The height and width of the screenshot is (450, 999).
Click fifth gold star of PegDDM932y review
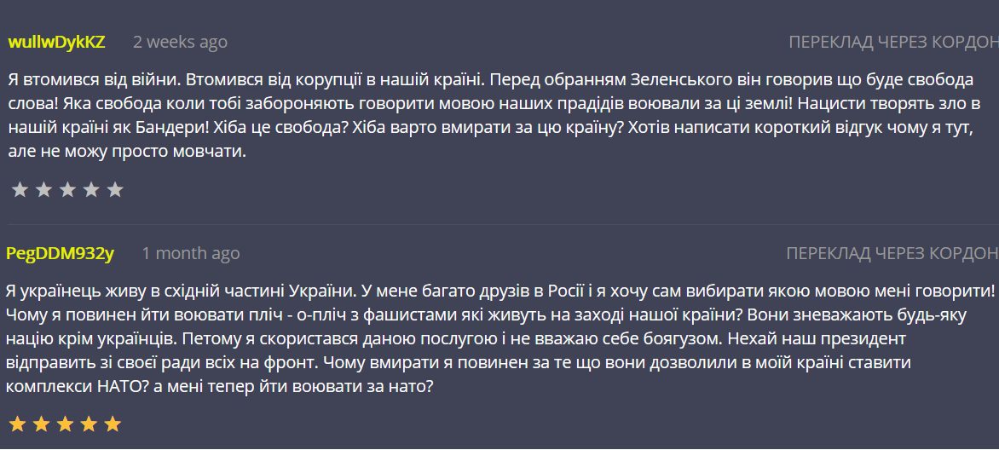coord(113,424)
